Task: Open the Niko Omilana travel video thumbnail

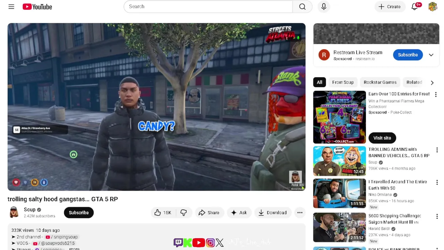Action: pos(339,193)
